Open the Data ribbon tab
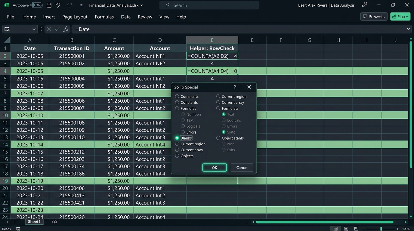This screenshot has height=231, width=414. [126, 17]
